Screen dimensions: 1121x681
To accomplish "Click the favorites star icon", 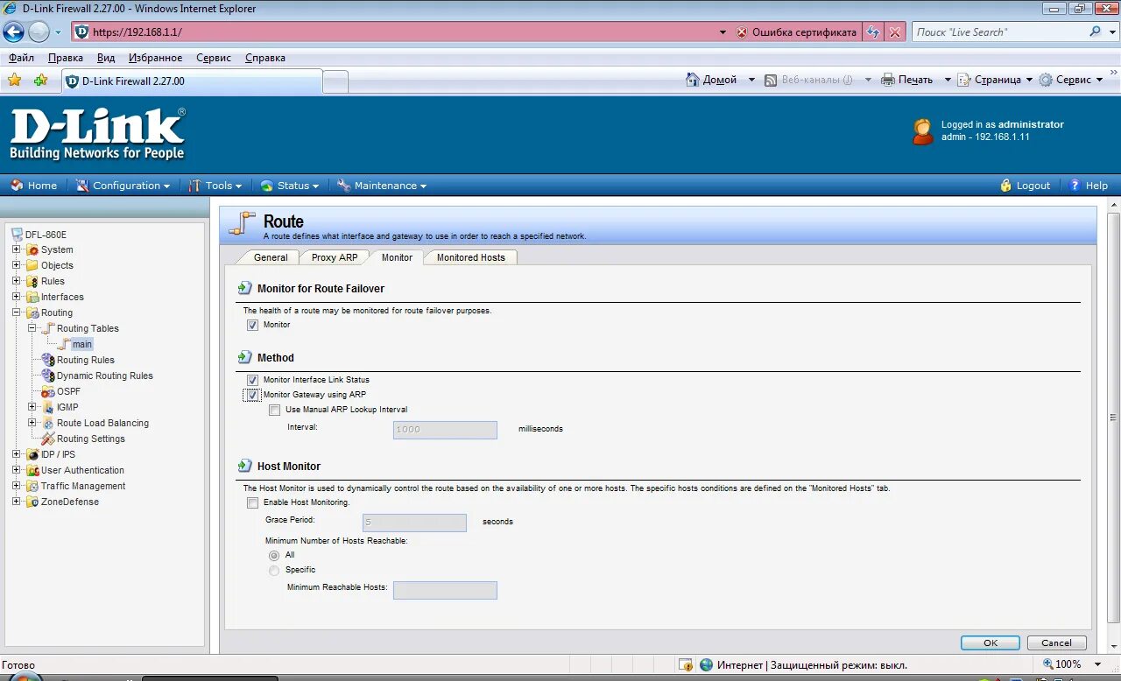I will pos(15,81).
